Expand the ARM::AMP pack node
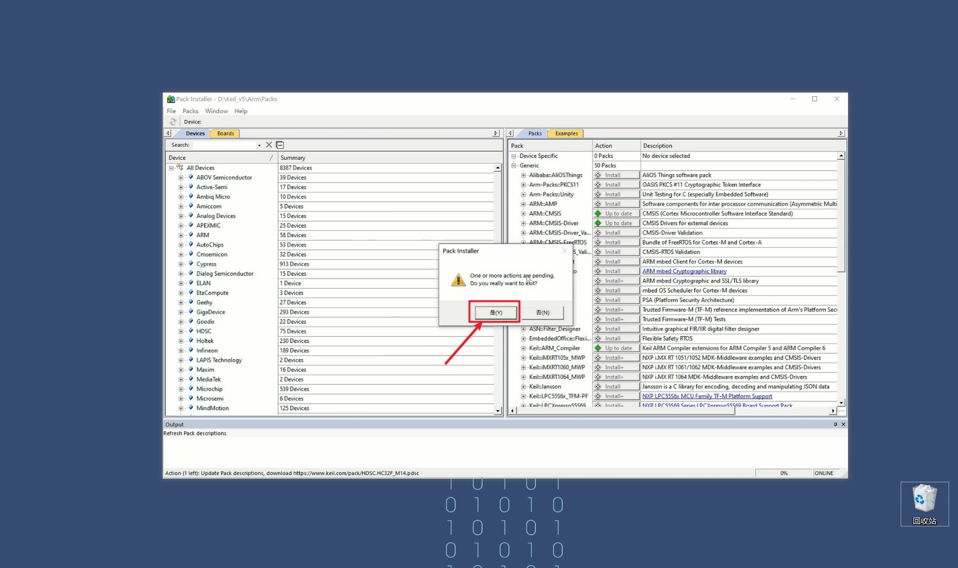The height and width of the screenshot is (568, 958). pos(523,204)
